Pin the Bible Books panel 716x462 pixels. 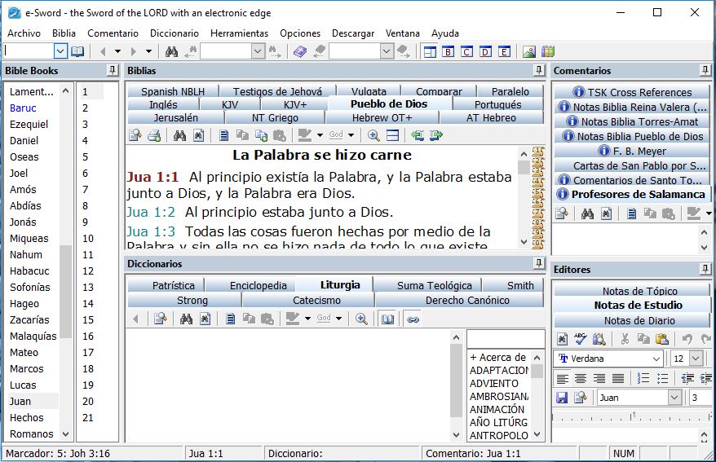click(112, 70)
